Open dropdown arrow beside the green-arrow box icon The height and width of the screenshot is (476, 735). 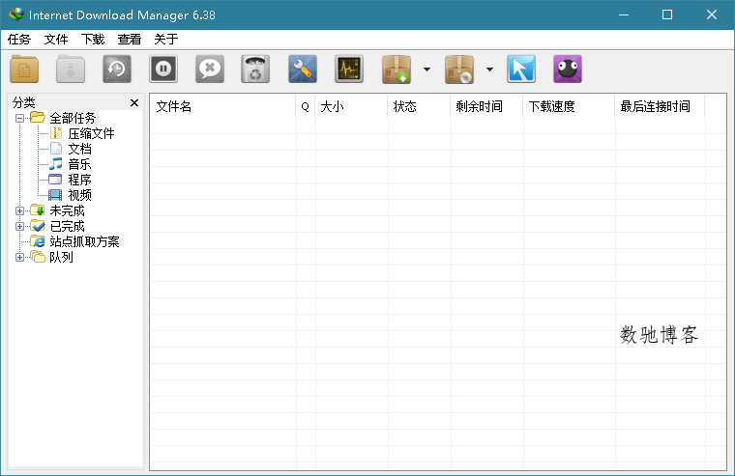tap(426, 70)
